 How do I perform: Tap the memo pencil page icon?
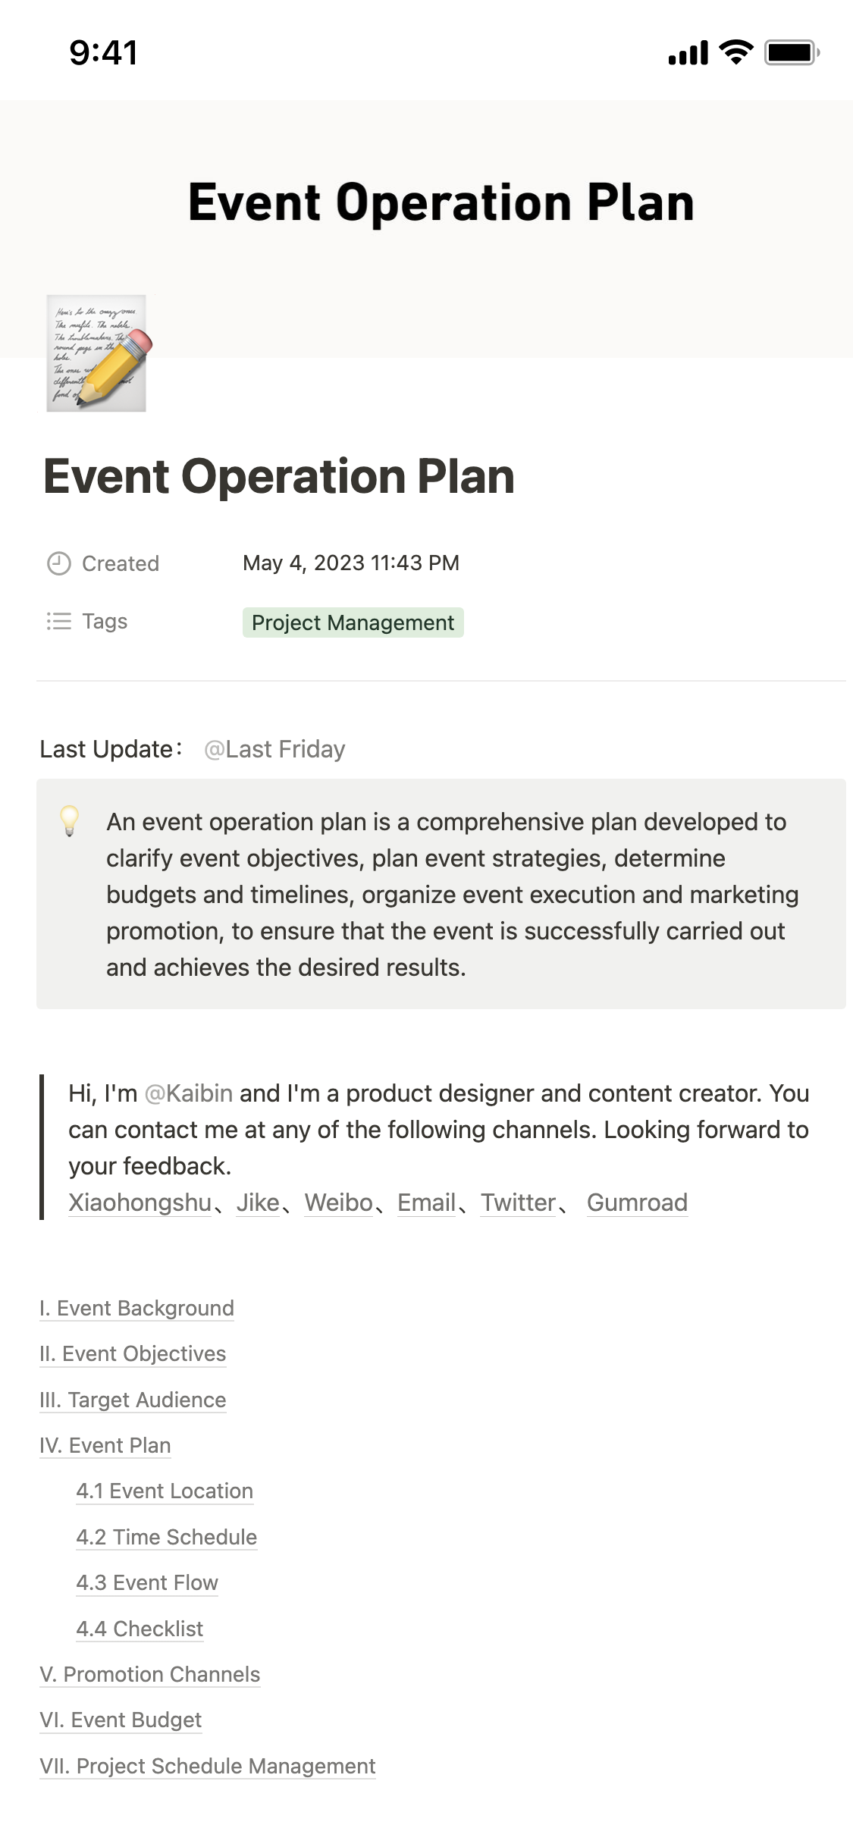tap(96, 353)
